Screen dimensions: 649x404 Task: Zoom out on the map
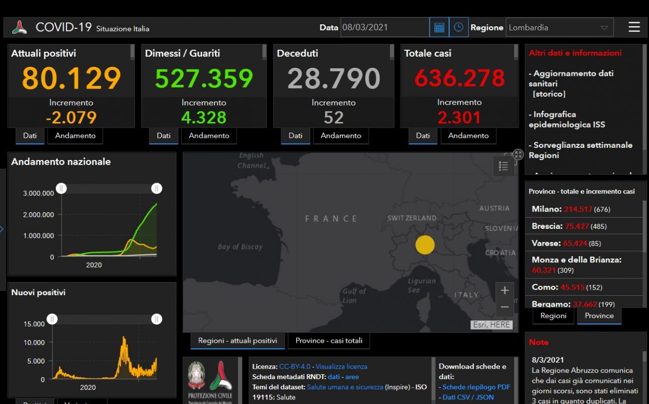click(504, 307)
